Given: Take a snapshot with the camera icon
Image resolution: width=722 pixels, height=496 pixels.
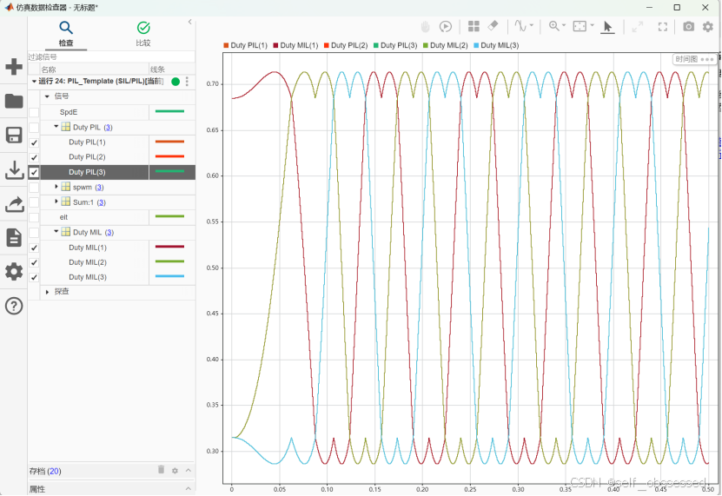Looking at the screenshot, I should 688,27.
